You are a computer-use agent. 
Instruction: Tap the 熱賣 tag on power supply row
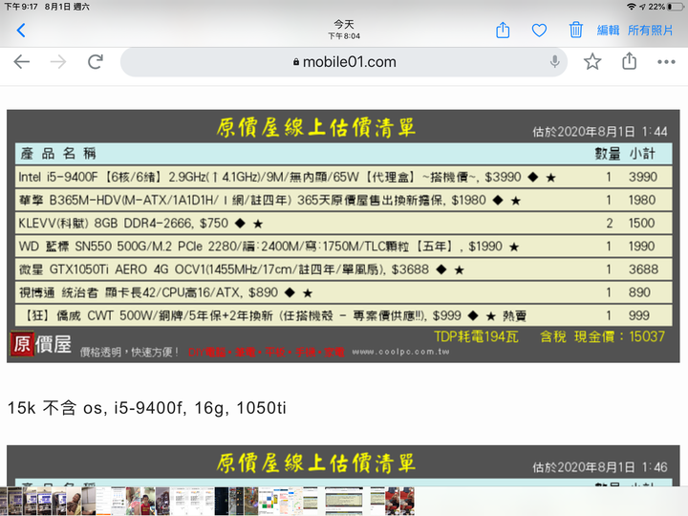514,315
